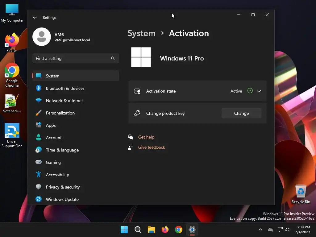Select the Recycle Bin desktop icon
This screenshot has width=316, height=237.
(x=301, y=194)
